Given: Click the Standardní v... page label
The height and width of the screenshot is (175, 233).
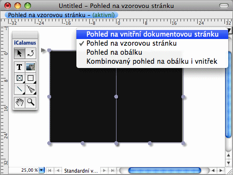Looking at the screenshot, I should pyautogui.click(x=81, y=171).
